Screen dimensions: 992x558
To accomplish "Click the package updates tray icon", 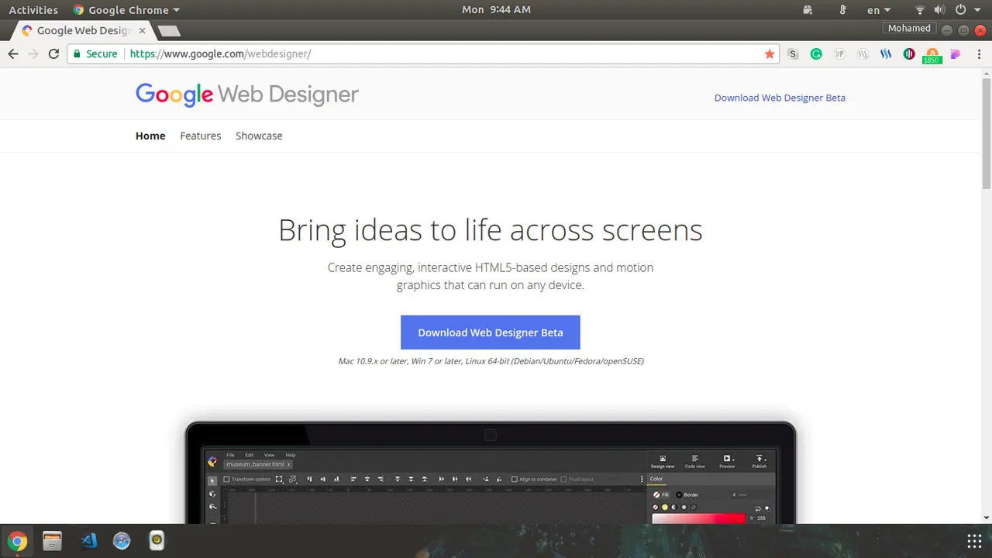I will click(808, 10).
